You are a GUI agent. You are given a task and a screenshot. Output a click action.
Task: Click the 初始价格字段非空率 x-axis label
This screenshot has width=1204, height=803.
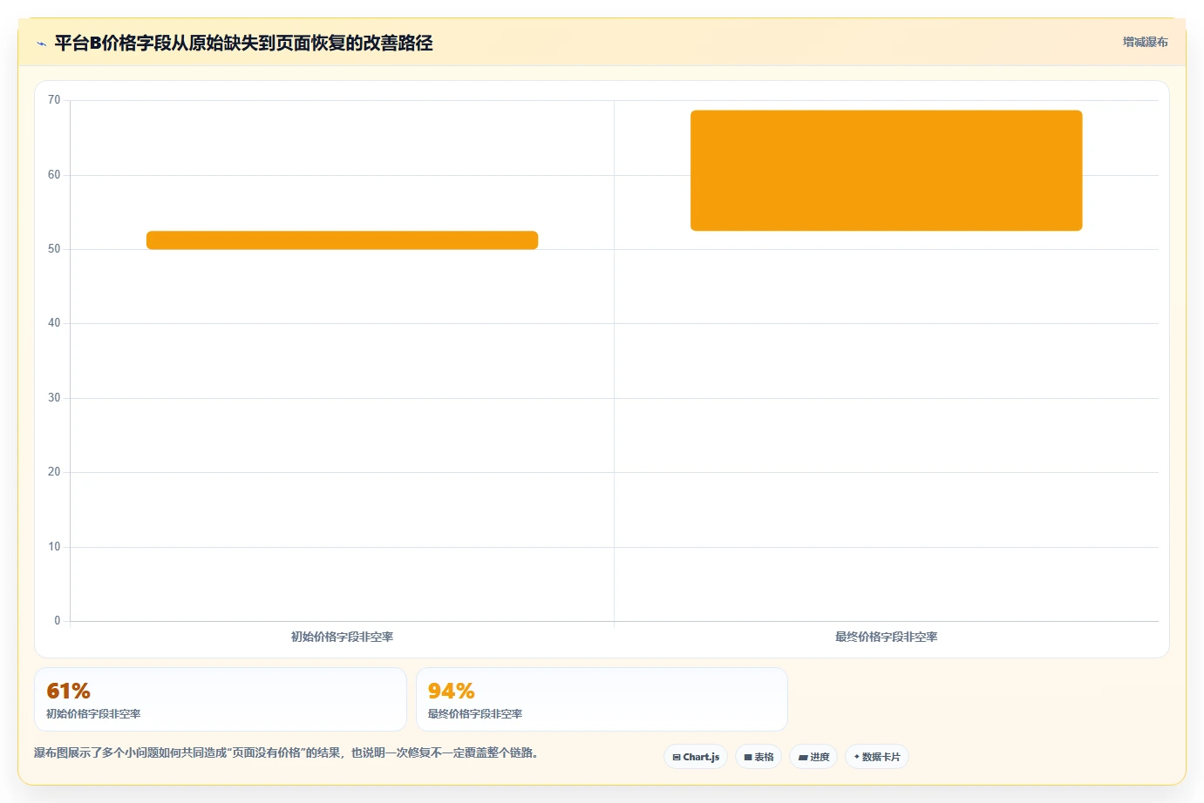pyautogui.click(x=342, y=637)
